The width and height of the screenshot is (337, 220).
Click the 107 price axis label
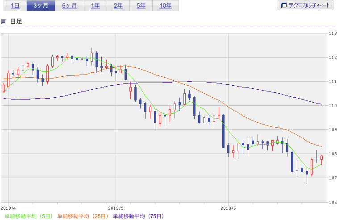[x=333, y=178]
